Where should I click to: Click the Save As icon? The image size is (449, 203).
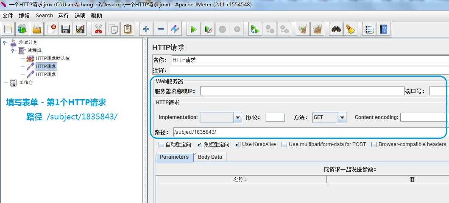(x=80, y=29)
